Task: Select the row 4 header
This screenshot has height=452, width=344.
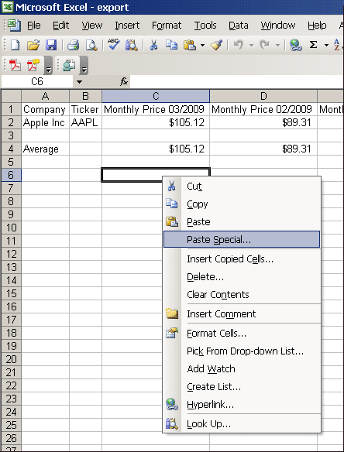Action: click(x=11, y=149)
